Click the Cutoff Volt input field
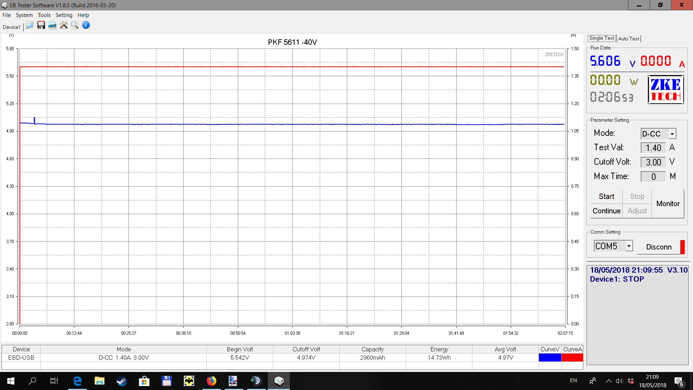The image size is (693, 390). [653, 162]
